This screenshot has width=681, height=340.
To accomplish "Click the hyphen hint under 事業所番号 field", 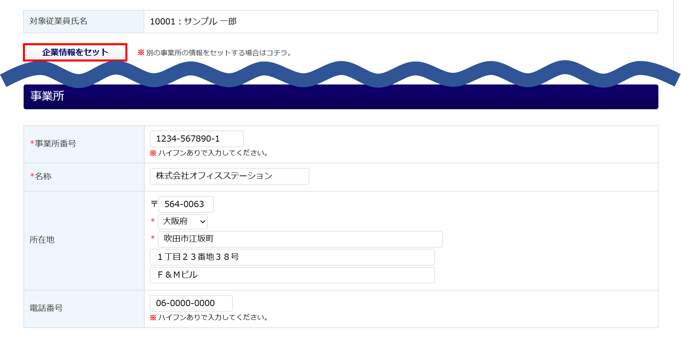I will point(209,153).
